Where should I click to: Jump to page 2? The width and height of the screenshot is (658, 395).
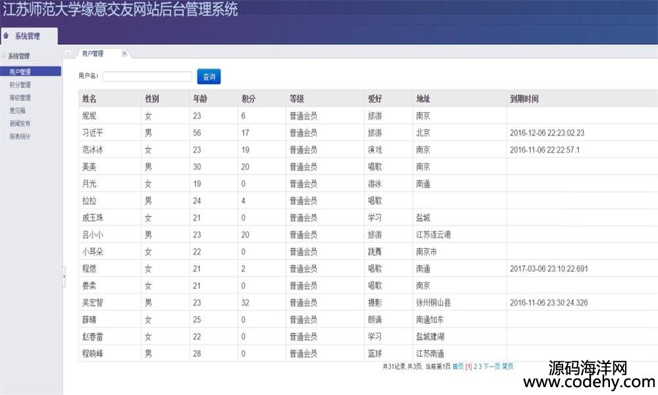coord(476,367)
